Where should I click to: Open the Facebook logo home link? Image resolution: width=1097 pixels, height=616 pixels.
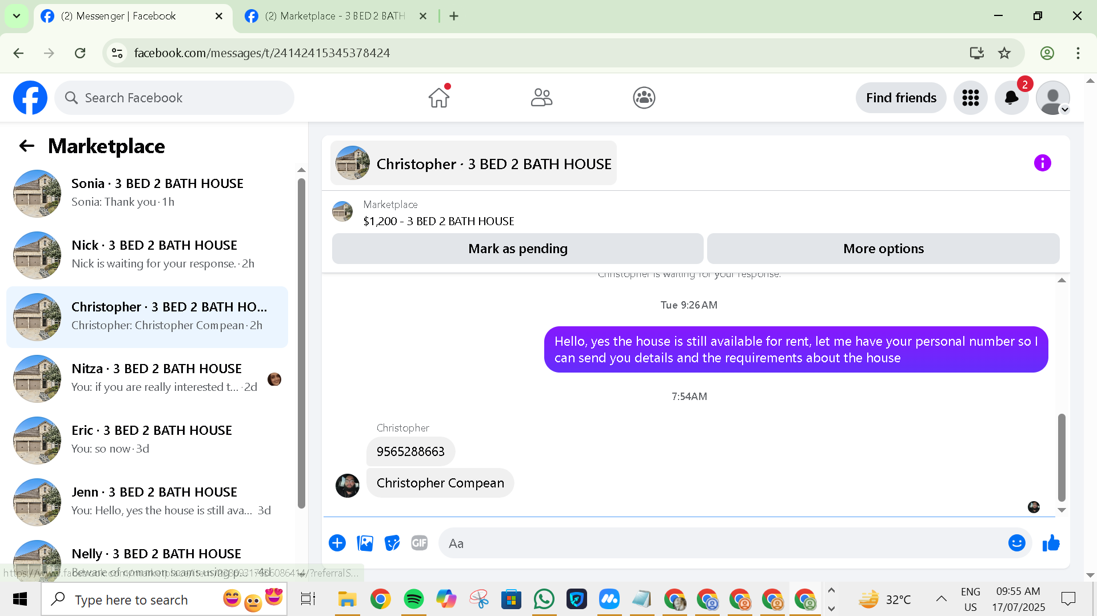coord(30,98)
